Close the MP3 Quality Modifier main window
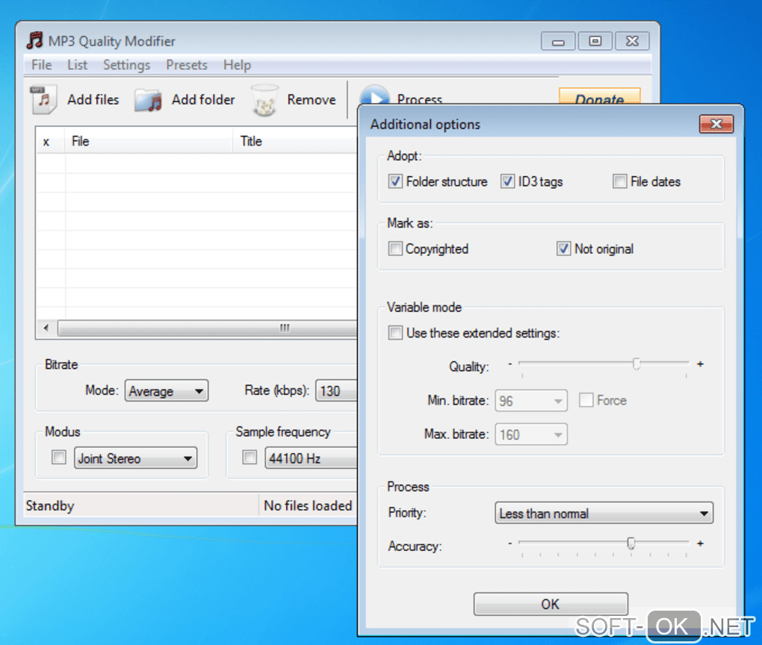This screenshot has width=762, height=645. (x=632, y=41)
